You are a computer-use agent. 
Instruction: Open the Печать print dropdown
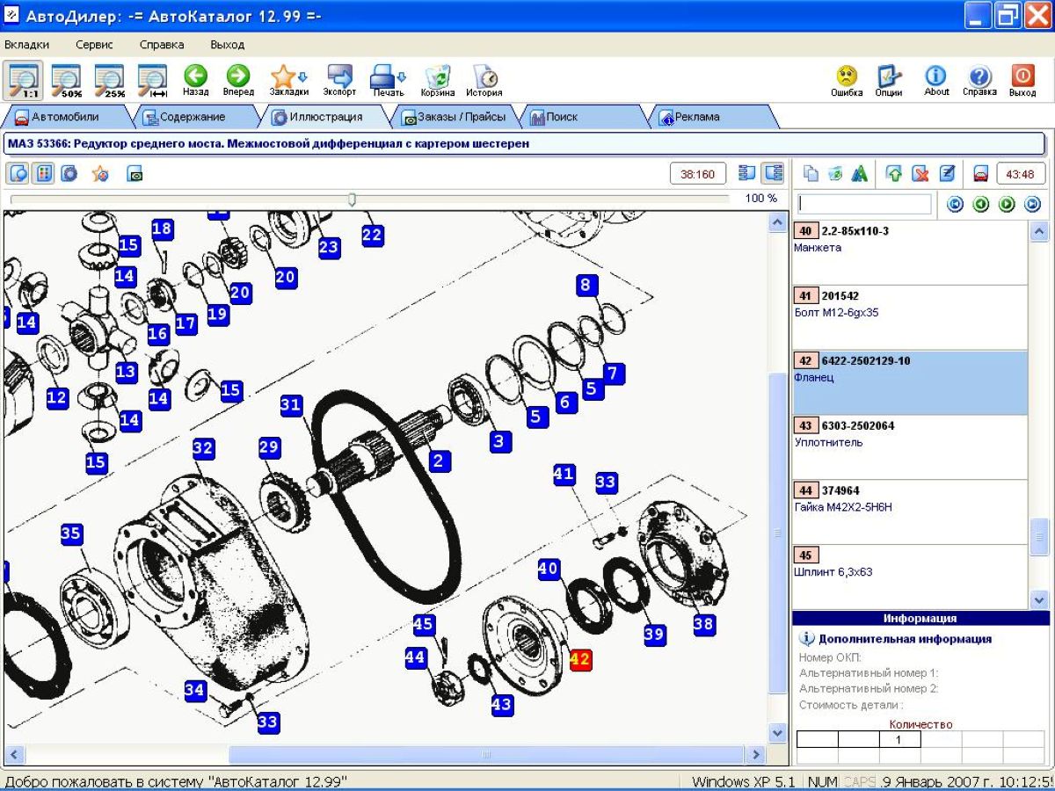click(388, 80)
